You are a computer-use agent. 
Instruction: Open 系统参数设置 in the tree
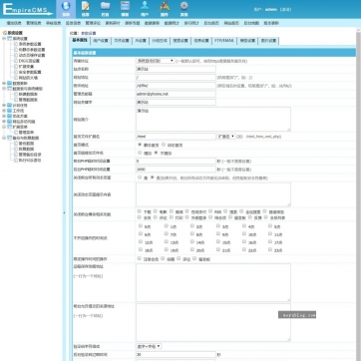click(30, 44)
